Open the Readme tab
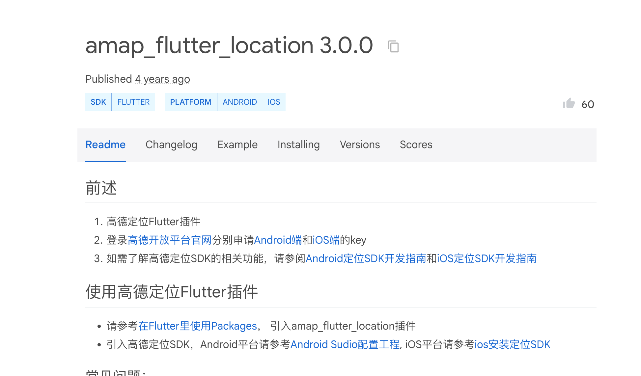The image size is (641, 376). pos(105,145)
